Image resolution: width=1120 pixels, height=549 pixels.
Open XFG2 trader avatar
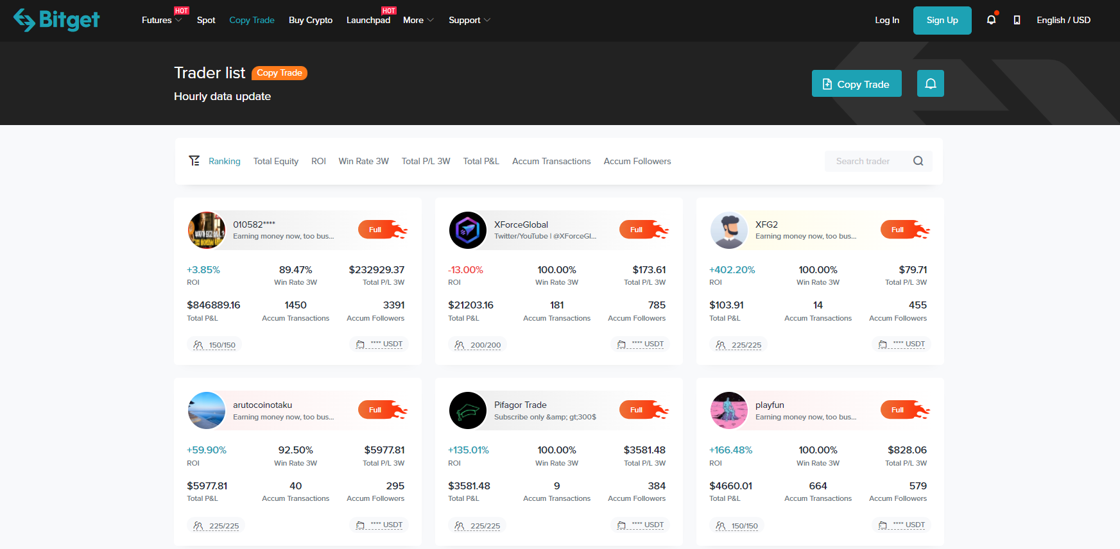coord(729,230)
